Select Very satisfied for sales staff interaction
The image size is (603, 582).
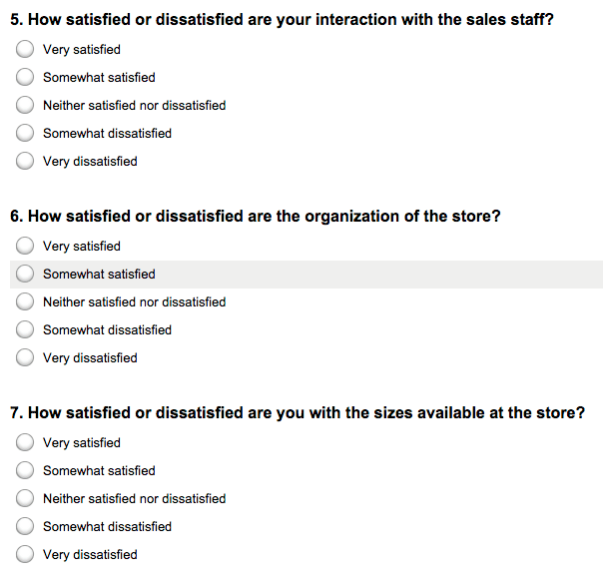coord(25,49)
